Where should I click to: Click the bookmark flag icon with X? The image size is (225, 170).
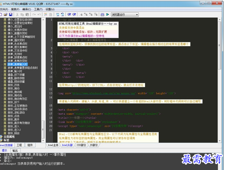[x=96, y=14]
